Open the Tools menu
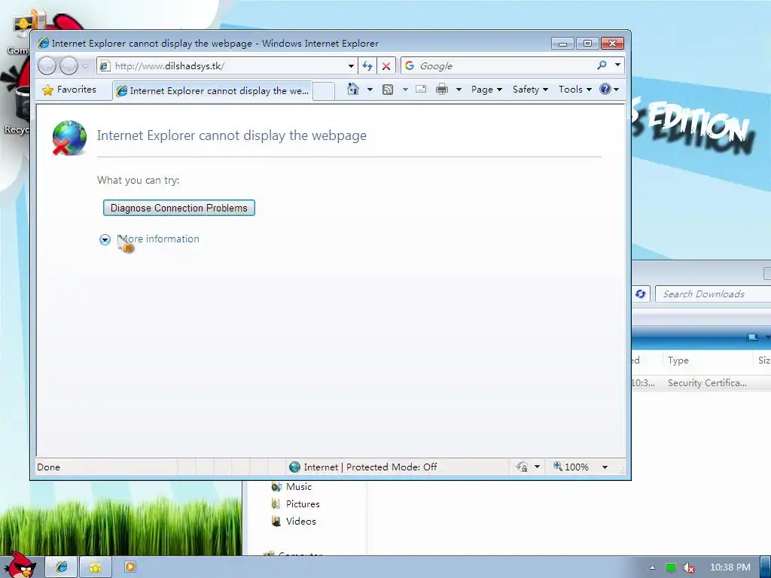 coord(574,90)
